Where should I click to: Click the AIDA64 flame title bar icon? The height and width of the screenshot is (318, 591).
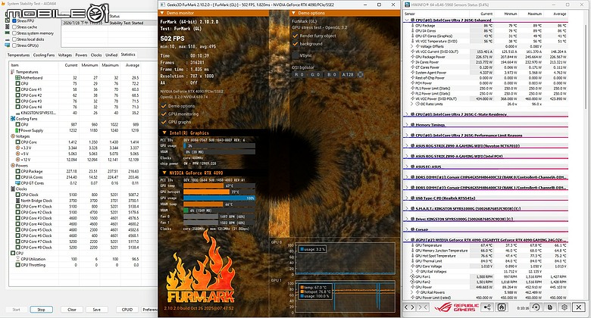coord(3,4)
